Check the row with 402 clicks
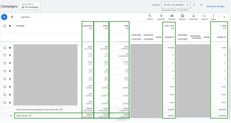 coord(5,79)
